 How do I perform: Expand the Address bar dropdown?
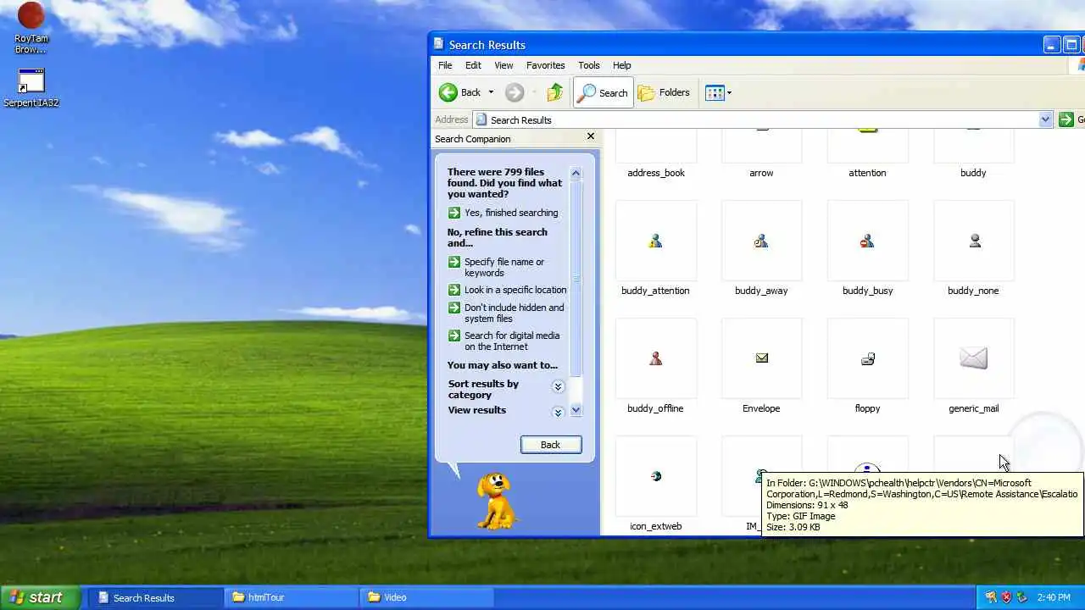1045,119
